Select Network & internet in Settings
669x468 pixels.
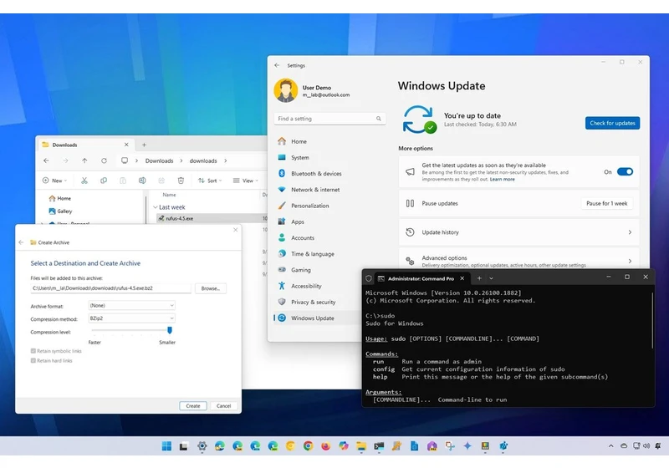(316, 190)
